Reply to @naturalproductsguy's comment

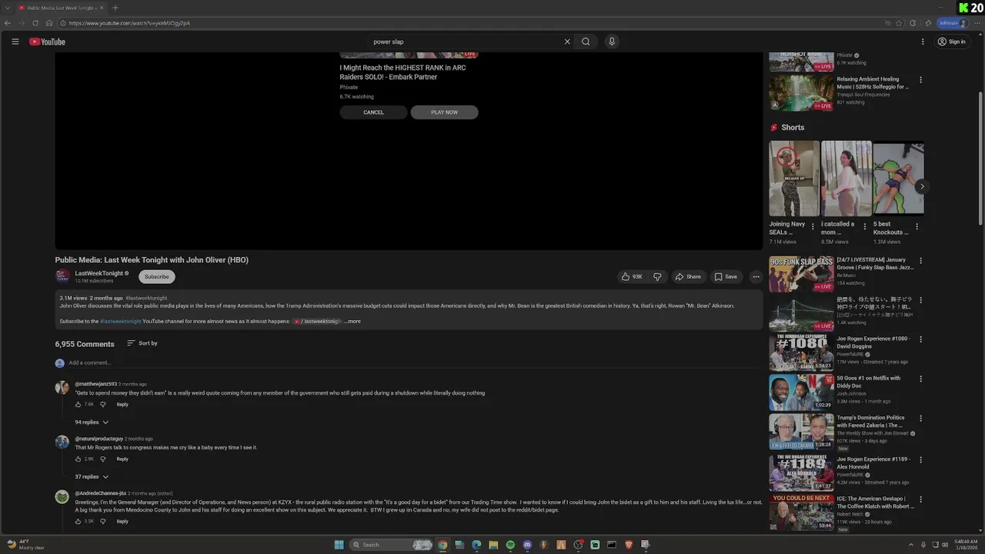(122, 459)
